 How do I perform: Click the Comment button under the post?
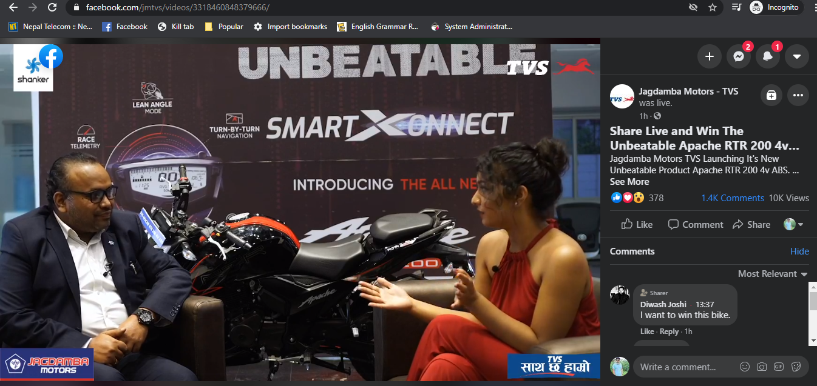(695, 224)
